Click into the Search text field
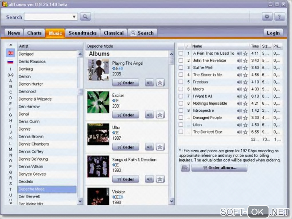 pyautogui.click(x=48, y=17)
